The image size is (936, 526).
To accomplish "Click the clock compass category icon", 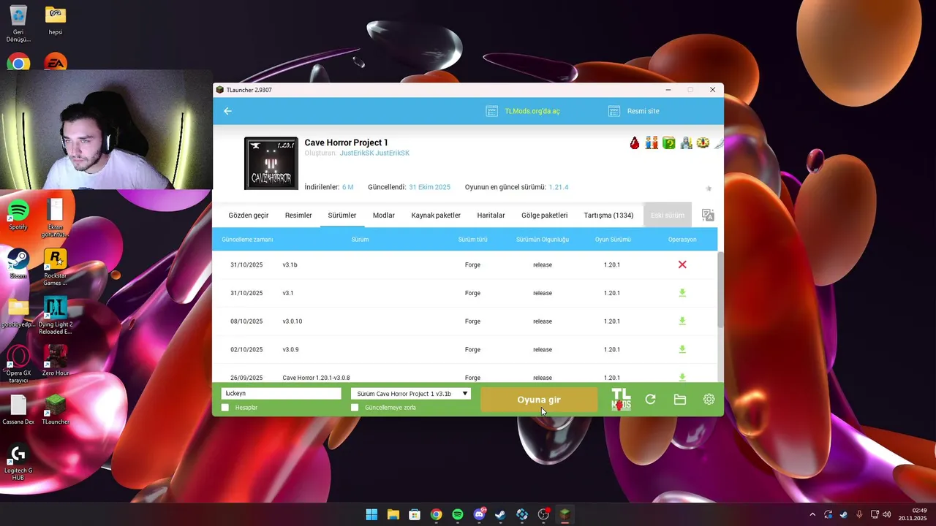I will [703, 143].
